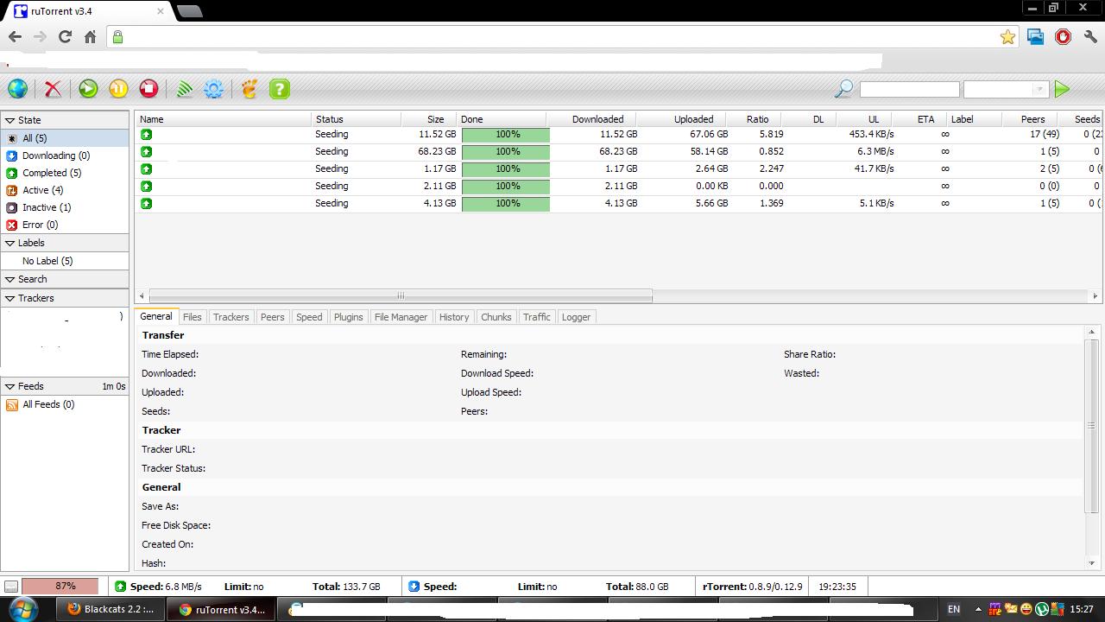Click the 453.4 KB/s upload speed cell
Image resolution: width=1105 pixels, height=622 pixels.
(x=871, y=135)
